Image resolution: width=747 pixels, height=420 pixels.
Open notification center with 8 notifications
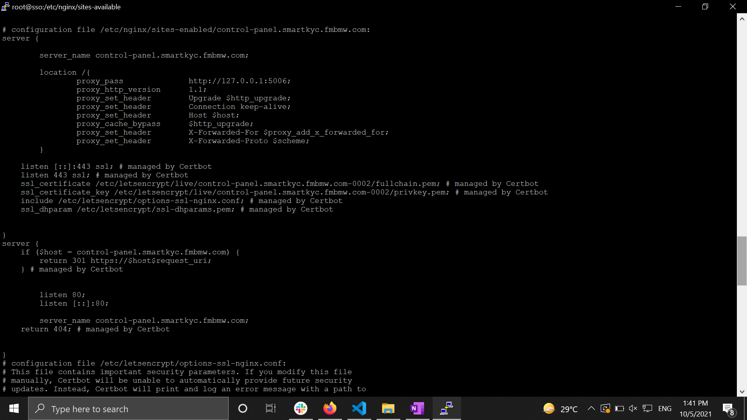(728, 409)
